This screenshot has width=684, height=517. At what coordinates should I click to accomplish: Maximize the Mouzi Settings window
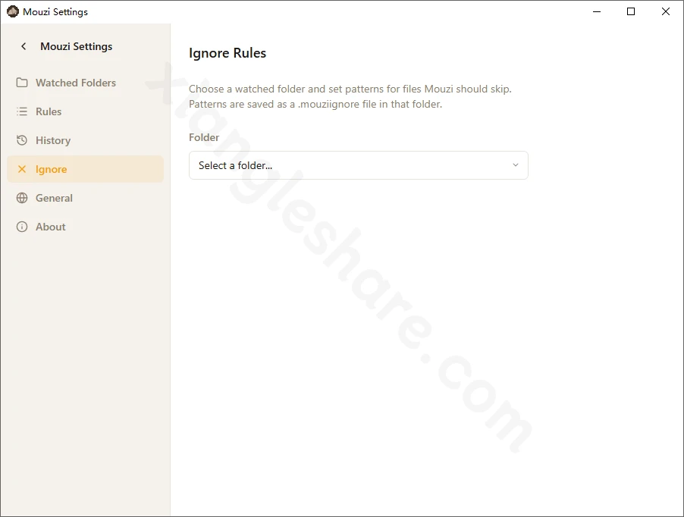tap(631, 12)
